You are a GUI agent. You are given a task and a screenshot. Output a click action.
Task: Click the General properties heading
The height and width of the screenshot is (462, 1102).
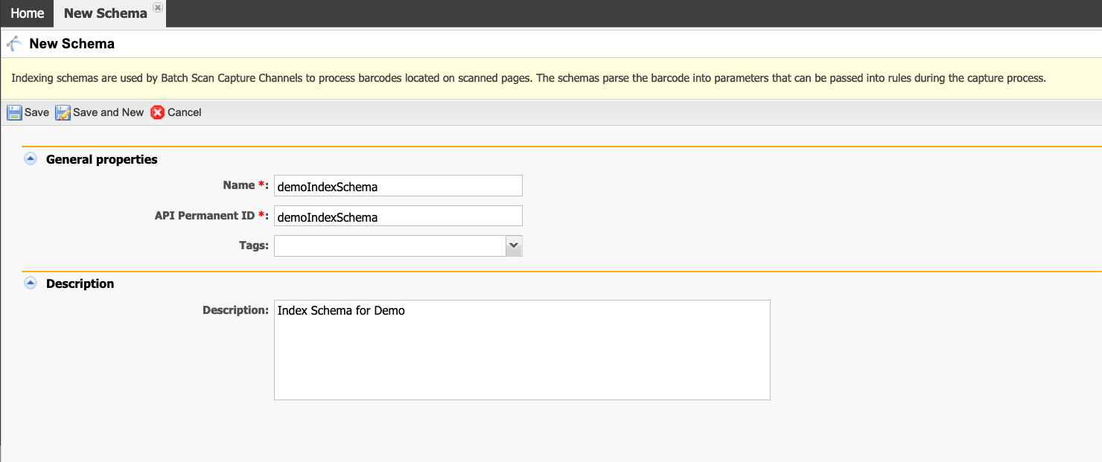(102, 159)
